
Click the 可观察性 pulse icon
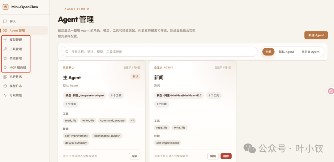[x=5, y=95]
